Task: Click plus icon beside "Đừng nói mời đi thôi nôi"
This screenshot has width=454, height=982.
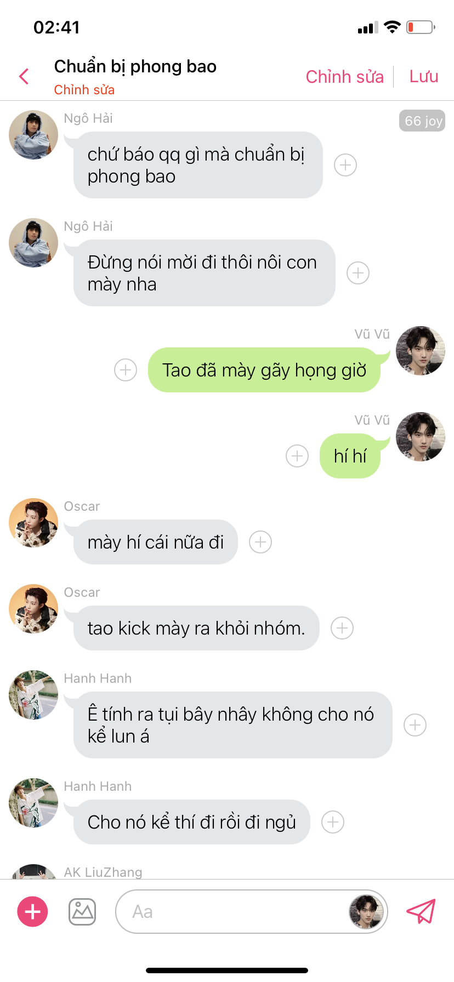Action: coord(358,273)
